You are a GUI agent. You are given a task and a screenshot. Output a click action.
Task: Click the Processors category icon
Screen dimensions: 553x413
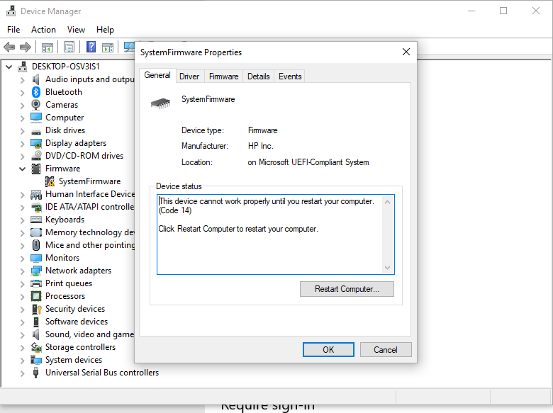point(36,296)
